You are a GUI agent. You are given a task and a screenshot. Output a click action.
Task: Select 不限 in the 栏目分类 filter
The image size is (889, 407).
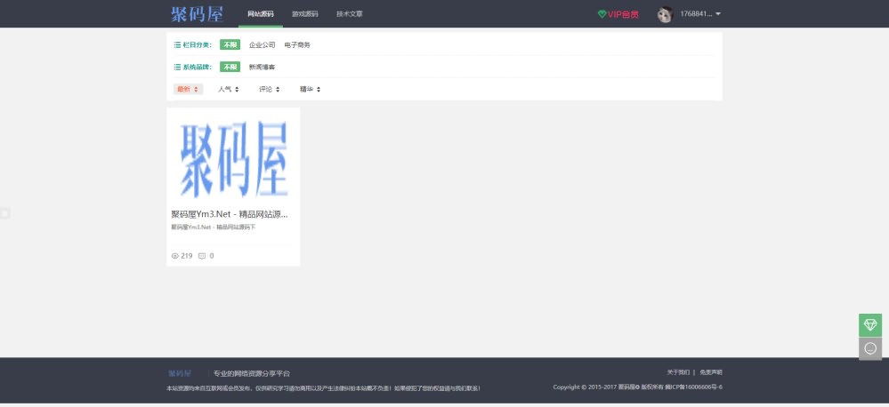coord(230,44)
